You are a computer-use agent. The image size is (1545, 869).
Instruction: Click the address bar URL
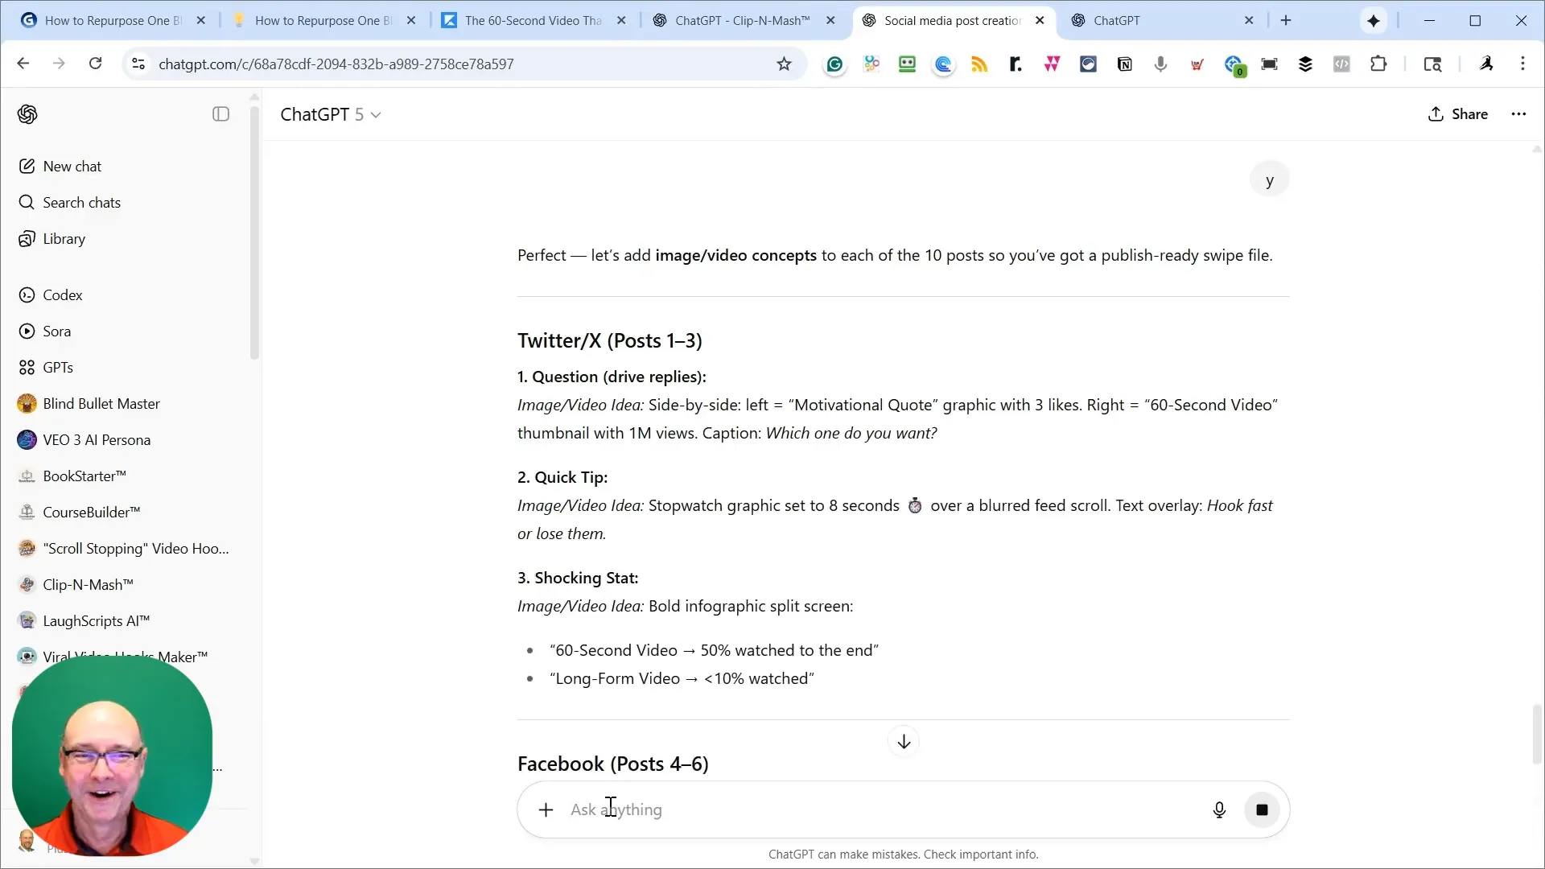(336, 64)
